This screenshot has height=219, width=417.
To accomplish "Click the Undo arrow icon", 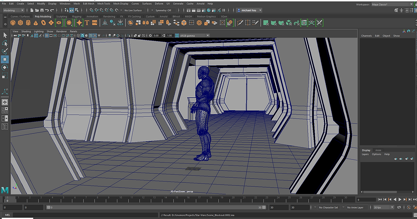I will (47, 10).
